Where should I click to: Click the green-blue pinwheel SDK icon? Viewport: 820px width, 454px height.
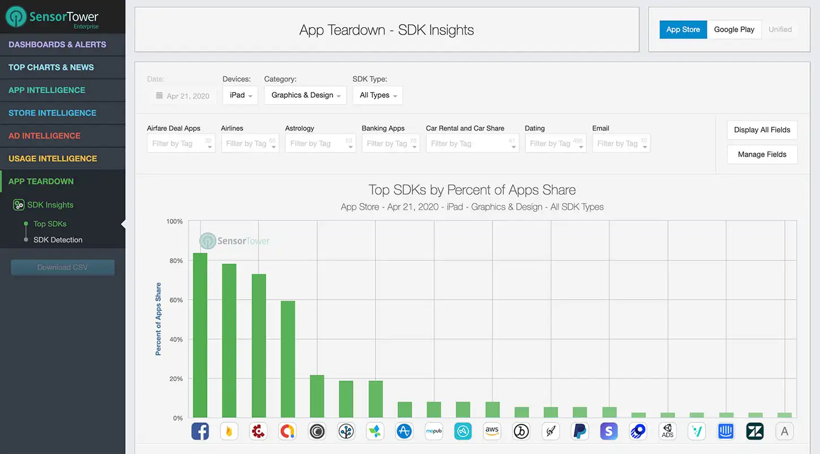[x=376, y=431]
